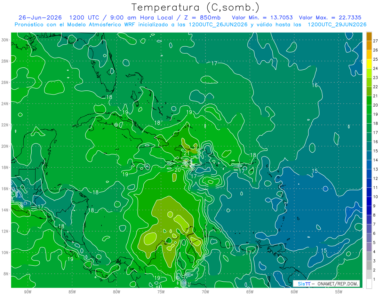Click the 60W longitude label
This screenshot has height=296, width=384.
294,292
